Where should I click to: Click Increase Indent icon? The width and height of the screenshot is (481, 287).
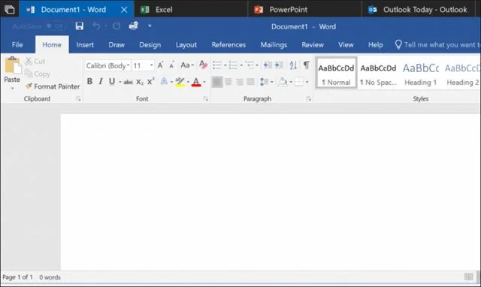coord(279,65)
